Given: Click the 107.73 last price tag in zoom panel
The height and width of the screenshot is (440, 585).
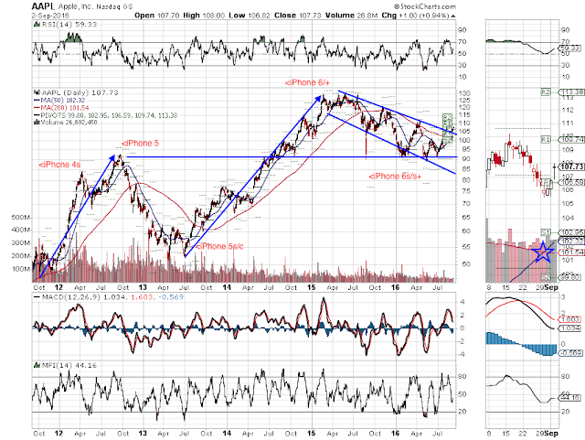Looking at the screenshot, I should coord(571,166).
